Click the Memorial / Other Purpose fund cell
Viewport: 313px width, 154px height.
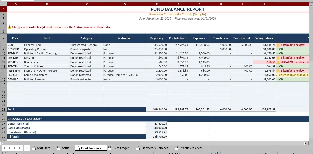coord(47,71)
